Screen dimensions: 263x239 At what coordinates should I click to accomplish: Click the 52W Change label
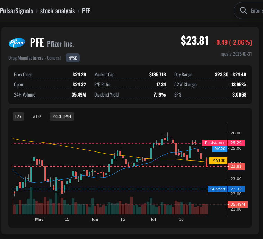(x=185, y=84)
